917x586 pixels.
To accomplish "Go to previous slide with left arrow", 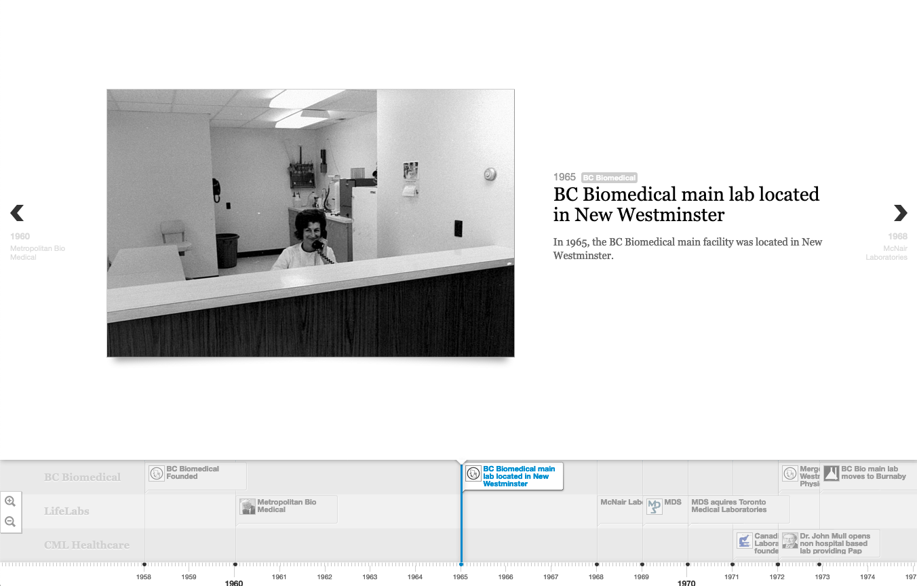I will click(18, 213).
